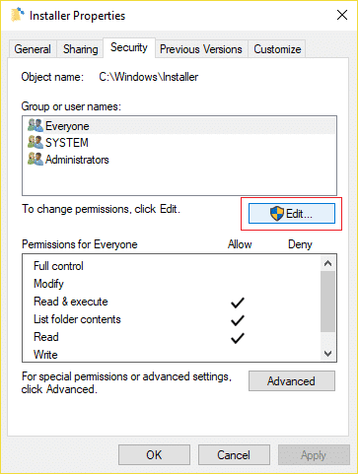Click the permissions list scrollbar thumb
This screenshot has height=474, width=358.
[327, 302]
